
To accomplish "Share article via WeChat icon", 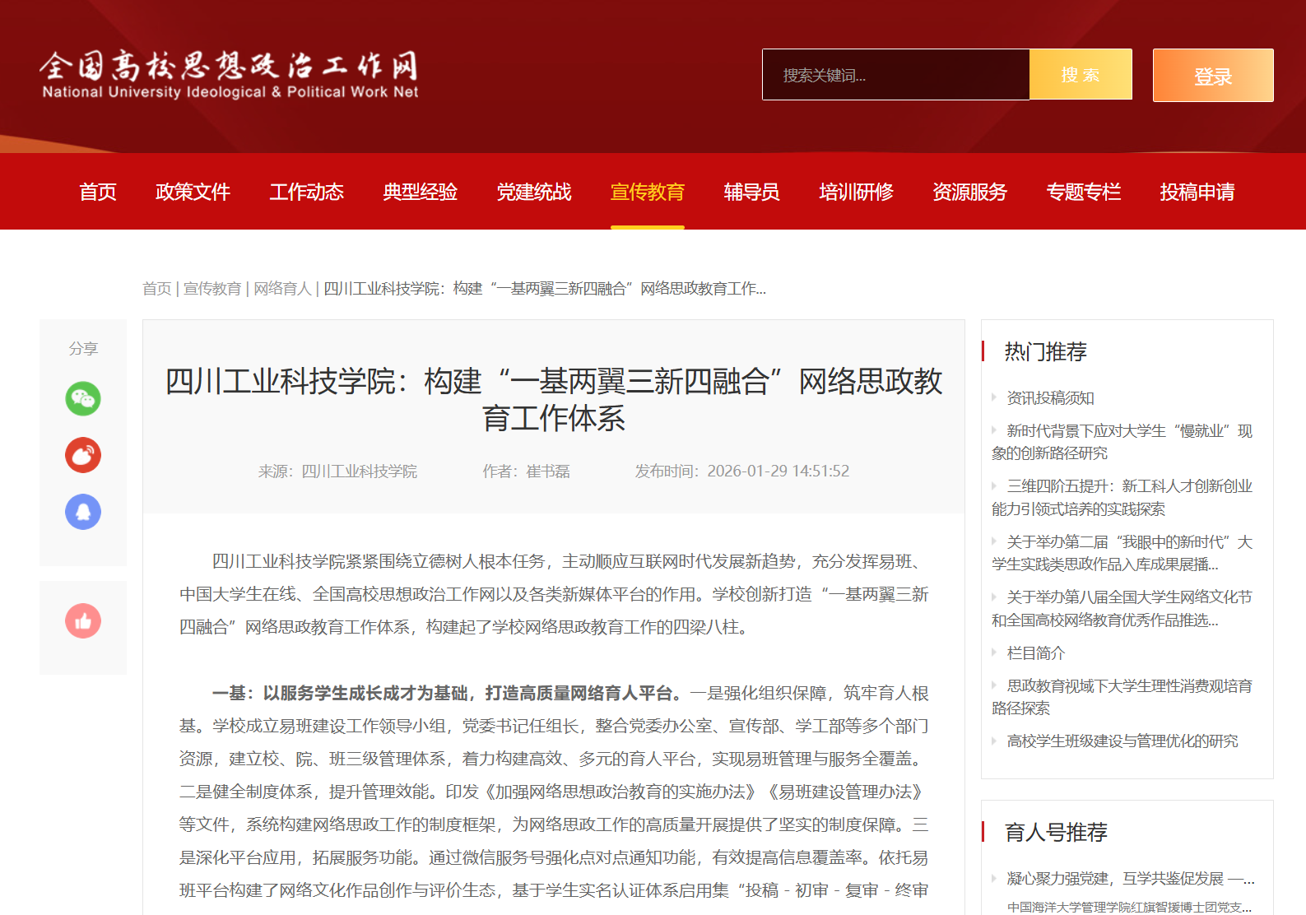I will [83, 399].
